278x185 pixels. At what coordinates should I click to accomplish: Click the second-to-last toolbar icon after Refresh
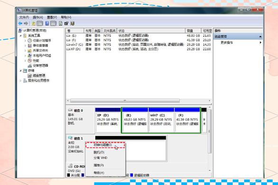[67, 23]
